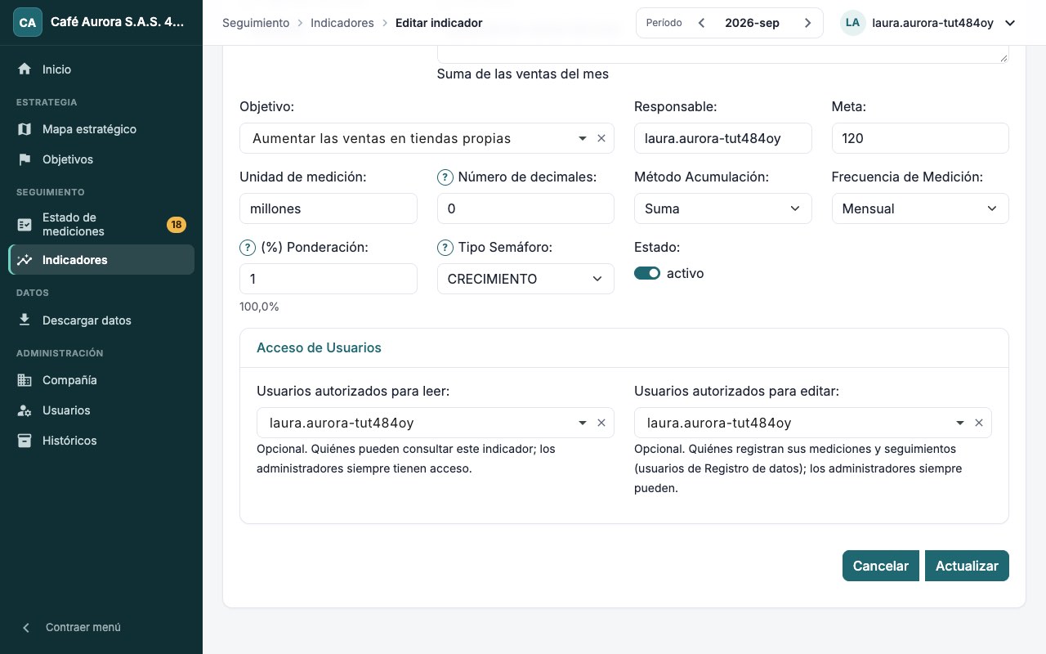Click help icon for Número de decimales
Screen dimensions: 1046x654
click(x=445, y=177)
